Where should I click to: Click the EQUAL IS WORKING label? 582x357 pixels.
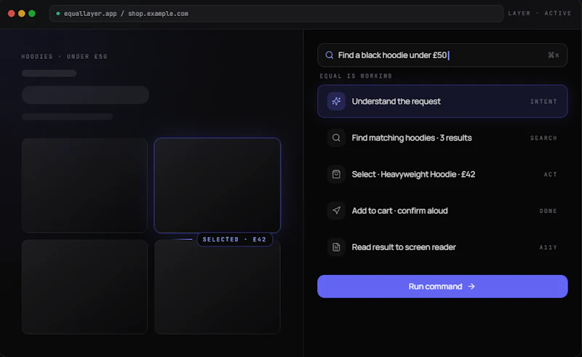pos(356,76)
